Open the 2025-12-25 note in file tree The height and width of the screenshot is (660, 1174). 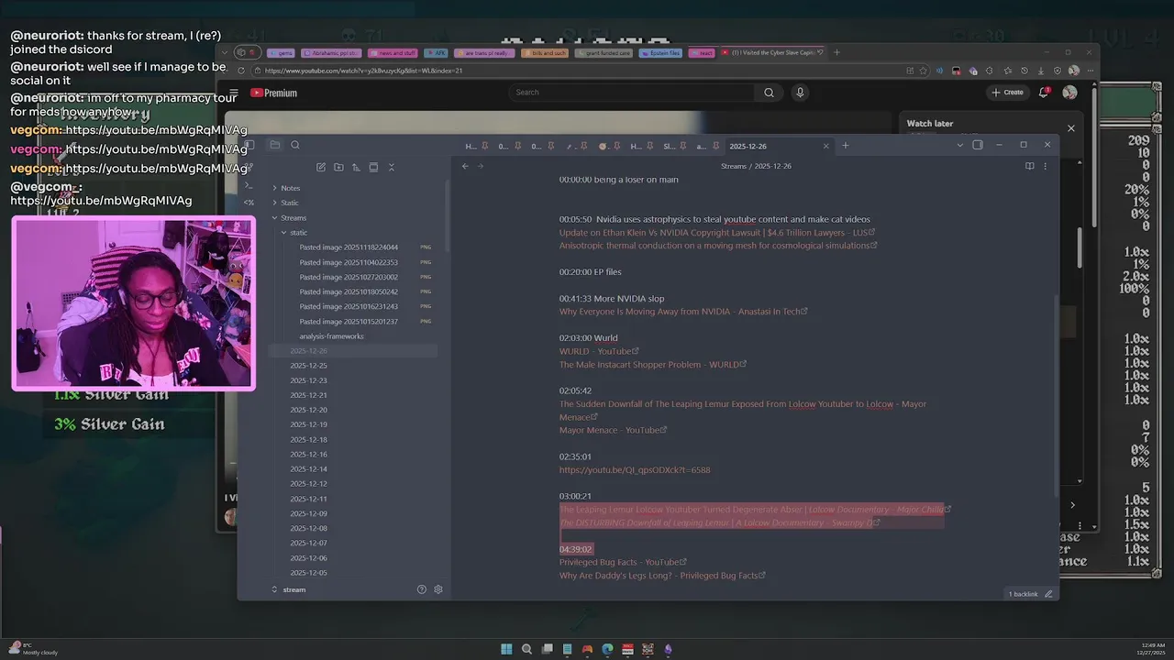click(x=309, y=366)
